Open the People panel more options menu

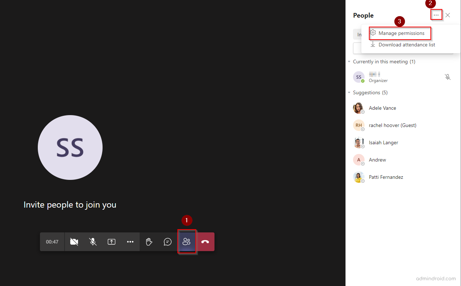click(436, 15)
